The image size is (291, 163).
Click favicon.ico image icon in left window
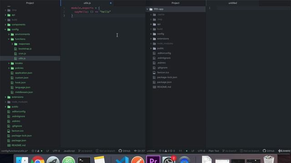click(9, 131)
